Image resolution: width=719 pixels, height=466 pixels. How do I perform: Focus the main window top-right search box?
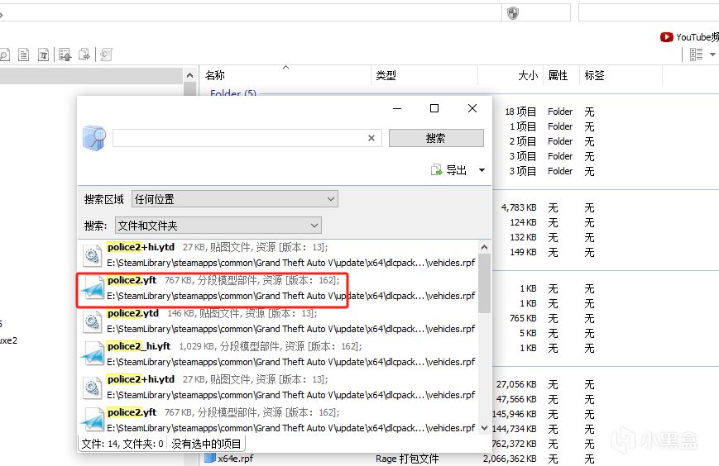(649, 13)
